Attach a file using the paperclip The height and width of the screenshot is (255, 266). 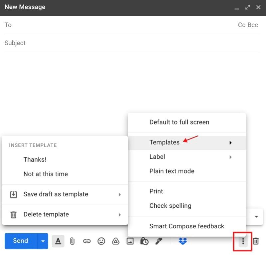pos(72,241)
